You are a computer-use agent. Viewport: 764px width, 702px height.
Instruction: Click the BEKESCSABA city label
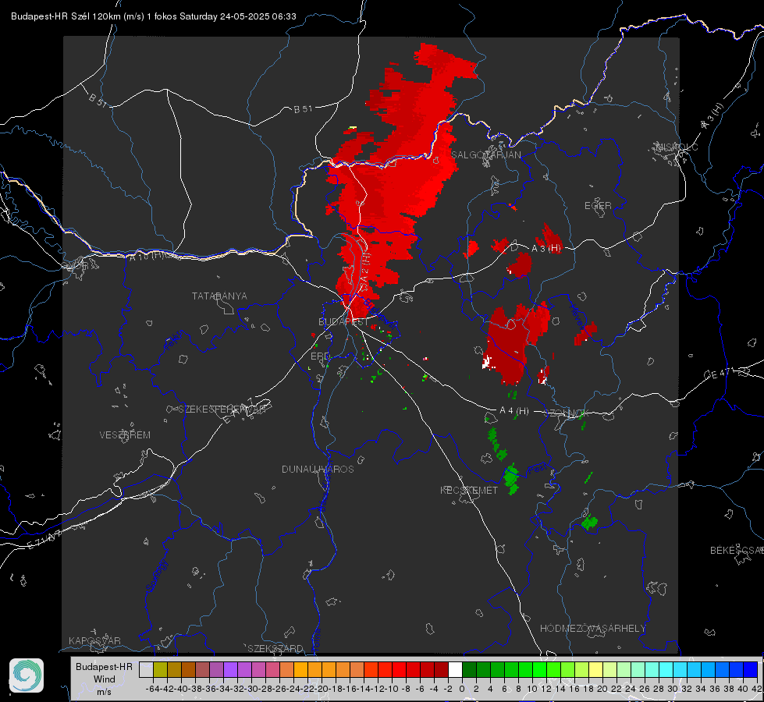[x=737, y=551]
